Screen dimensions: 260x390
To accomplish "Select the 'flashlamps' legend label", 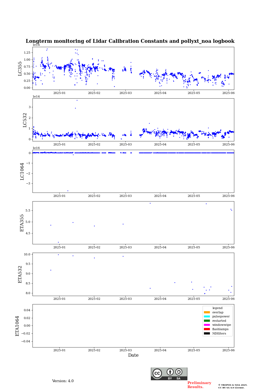I will point(220,329).
